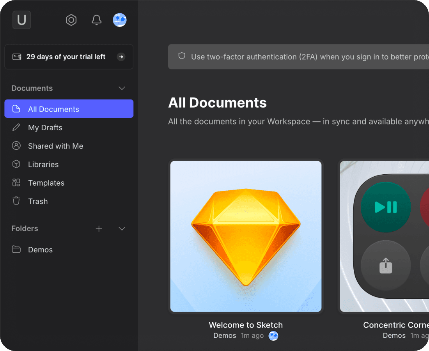The width and height of the screenshot is (429, 351).
Task: Open the workspace switcher U logo
Action: pyautogui.click(x=21, y=20)
